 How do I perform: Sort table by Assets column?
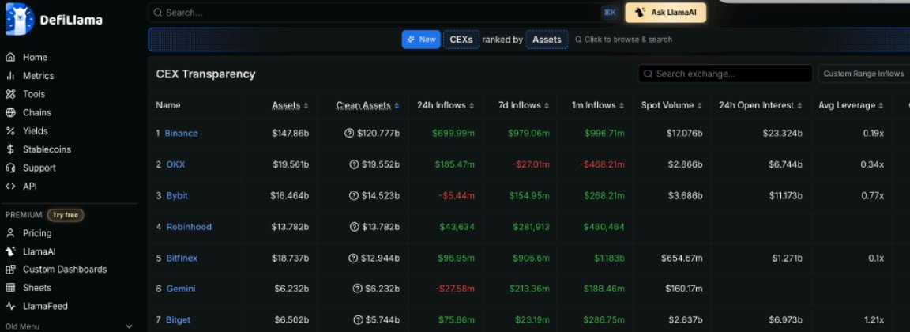point(290,105)
